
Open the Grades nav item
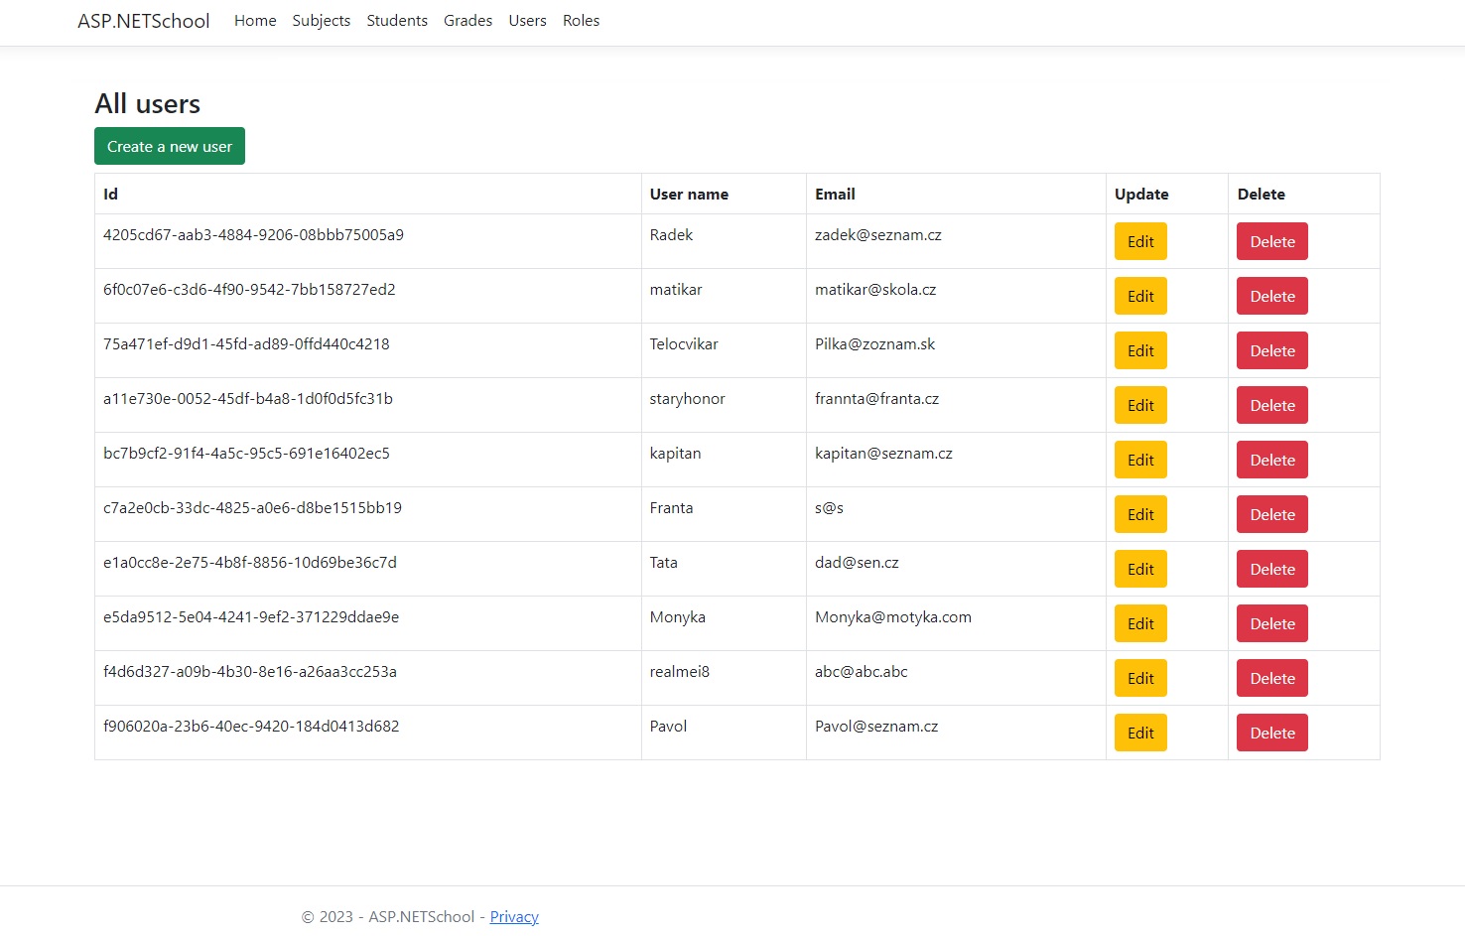[468, 21]
